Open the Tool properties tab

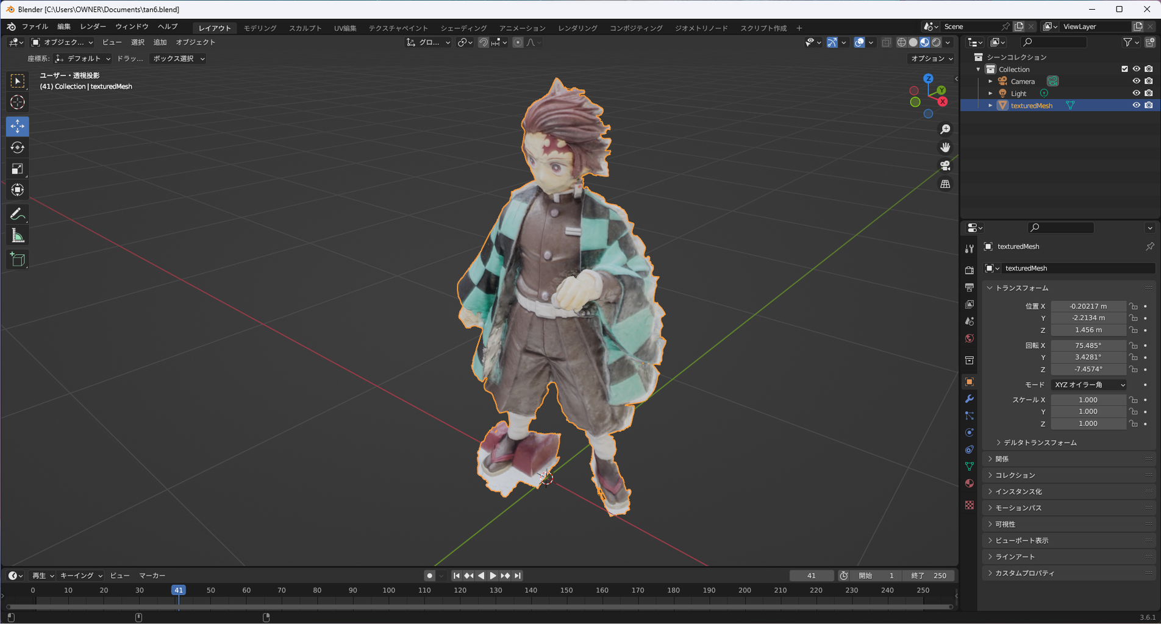pyautogui.click(x=970, y=249)
